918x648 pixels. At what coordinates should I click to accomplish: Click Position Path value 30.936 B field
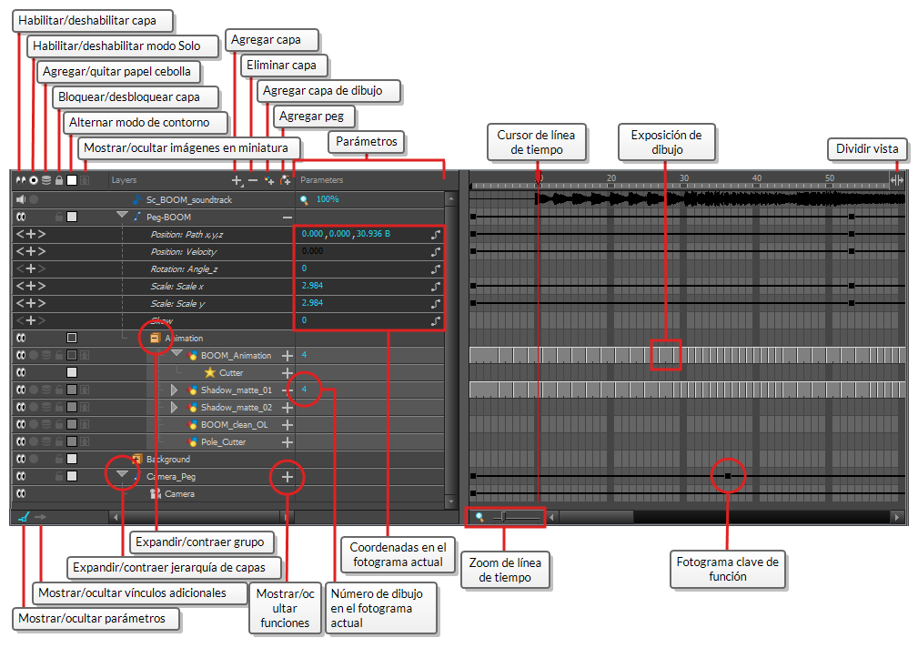tap(374, 234)
